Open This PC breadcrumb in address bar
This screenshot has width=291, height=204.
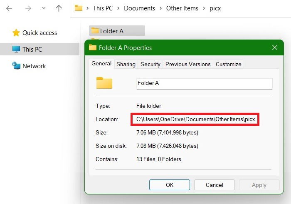[103, 8]
